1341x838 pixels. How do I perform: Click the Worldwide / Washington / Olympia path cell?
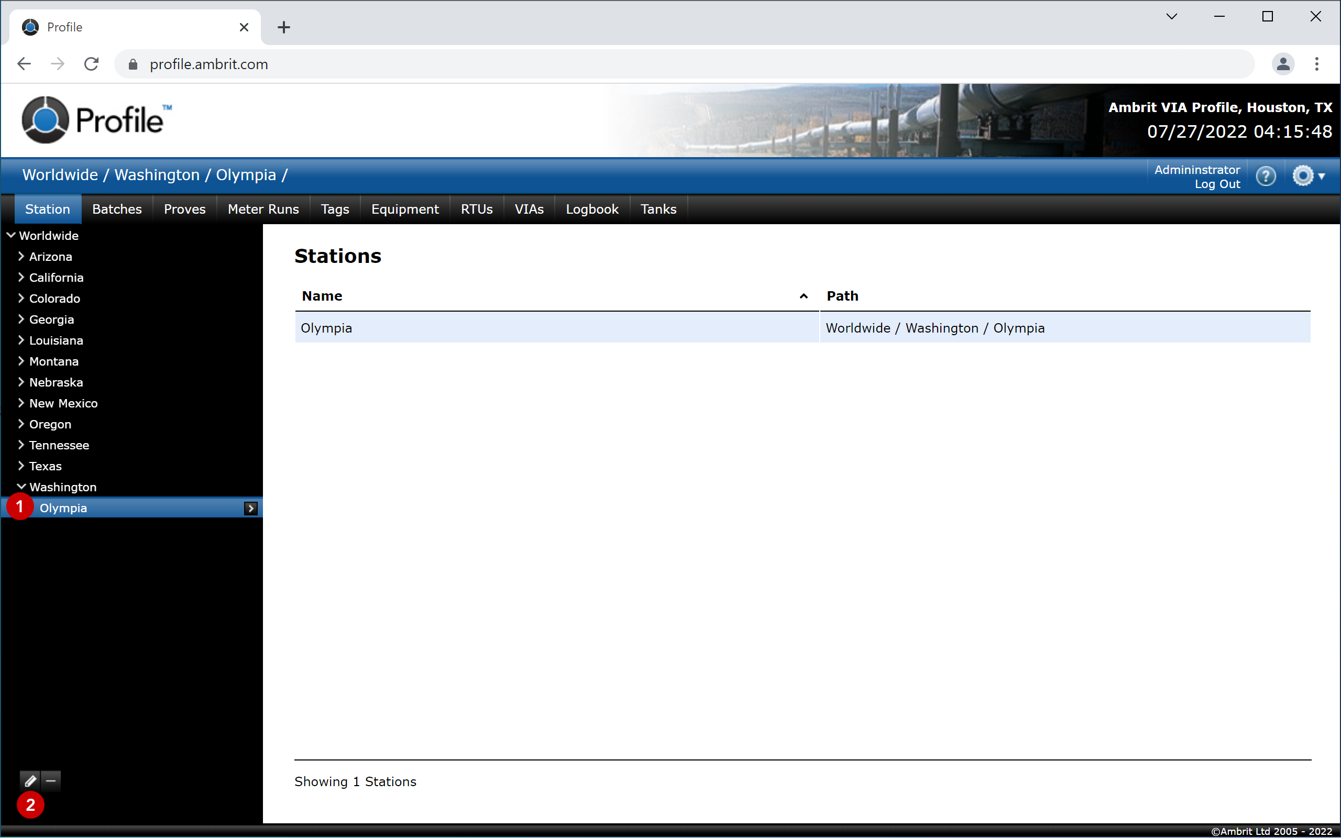1064,327
